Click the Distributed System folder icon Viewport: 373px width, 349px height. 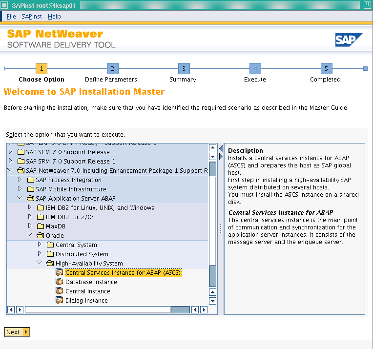[x=50, y=254]
